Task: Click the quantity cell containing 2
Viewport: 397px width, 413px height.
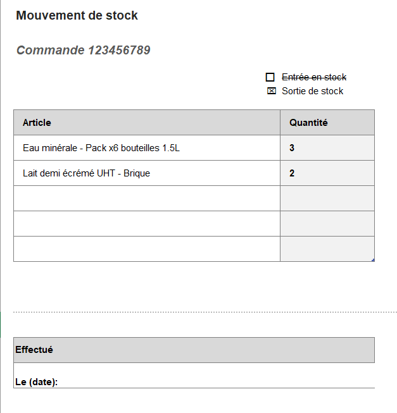Action: (x=327, y=173)
